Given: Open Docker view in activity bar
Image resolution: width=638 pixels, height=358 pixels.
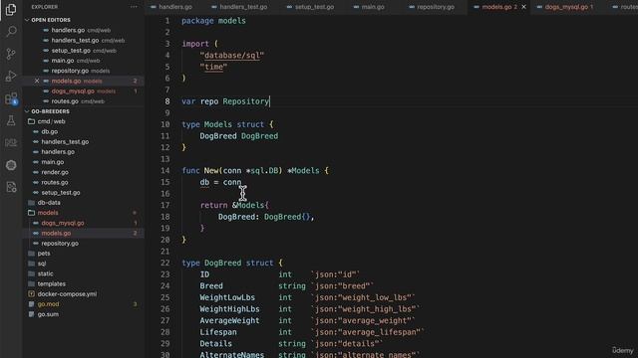Looking at the screenshot, I should click(x=11, y=143).
